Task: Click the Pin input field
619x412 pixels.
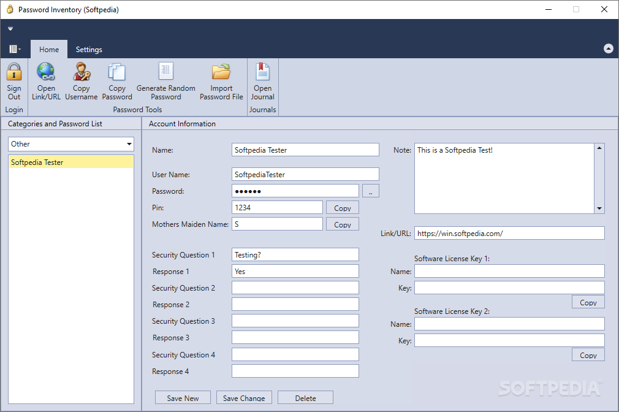Action: 277,207
